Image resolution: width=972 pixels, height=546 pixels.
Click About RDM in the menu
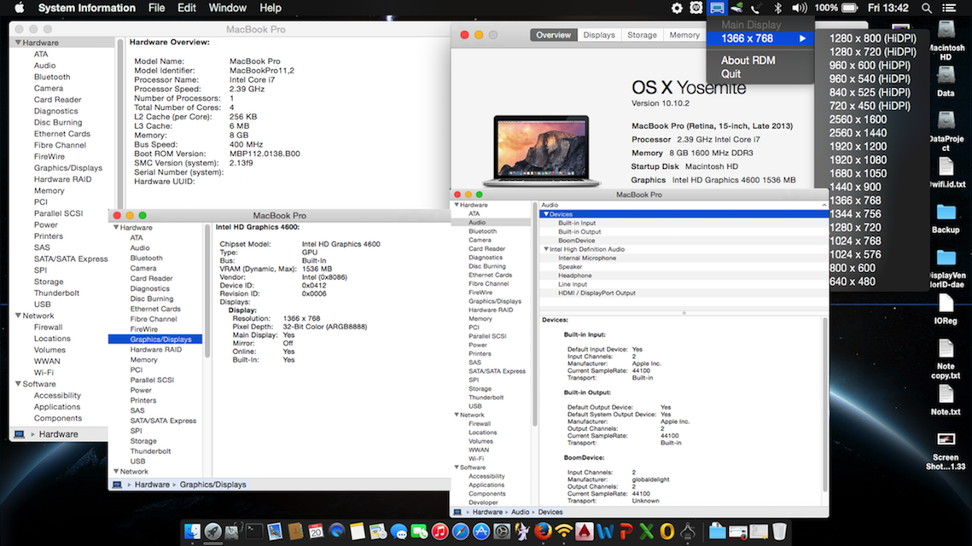tap(748, 61)
